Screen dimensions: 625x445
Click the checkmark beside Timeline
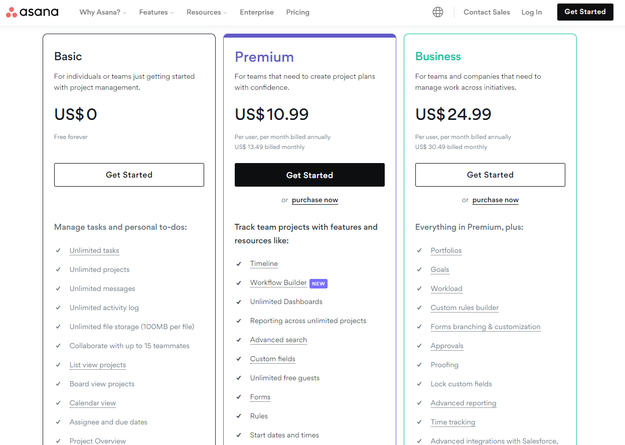tap(239, 263)
